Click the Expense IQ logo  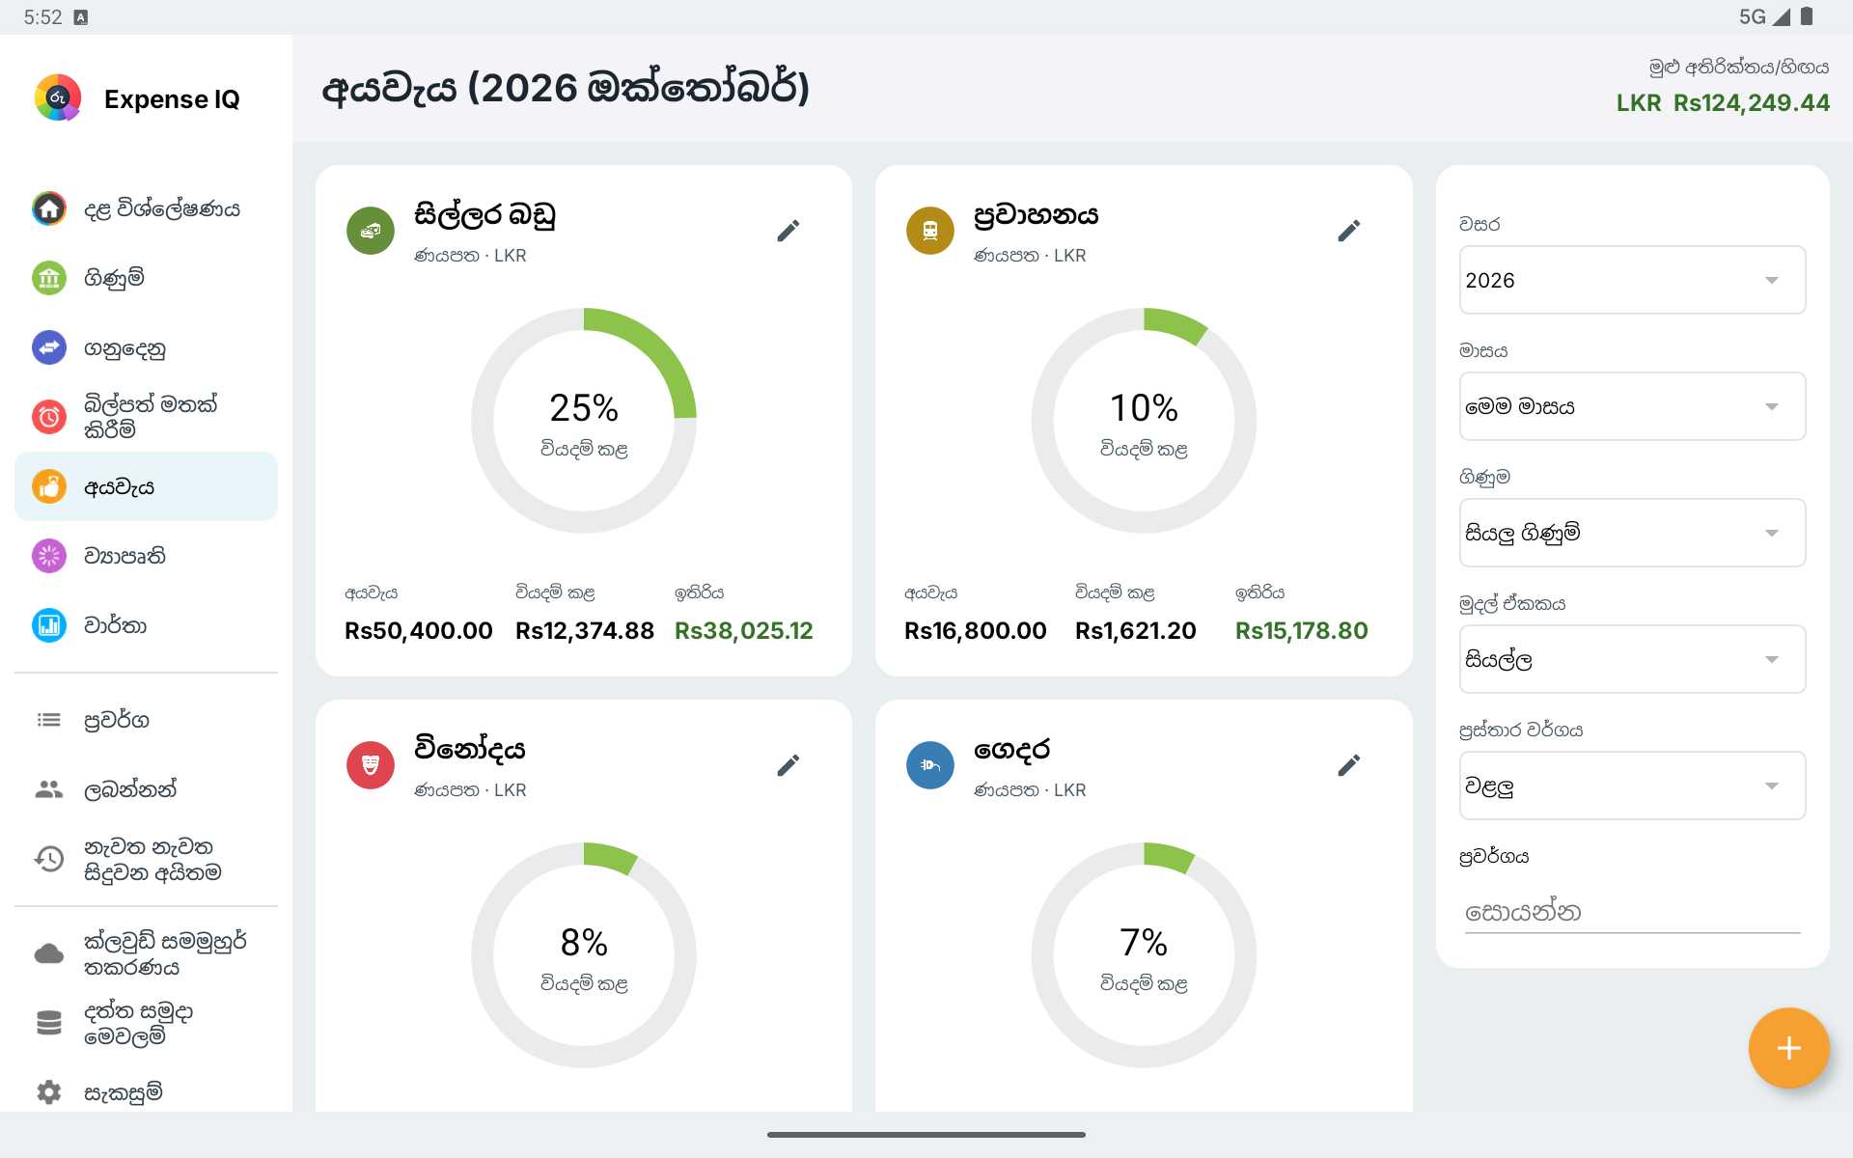click(58, 97)
